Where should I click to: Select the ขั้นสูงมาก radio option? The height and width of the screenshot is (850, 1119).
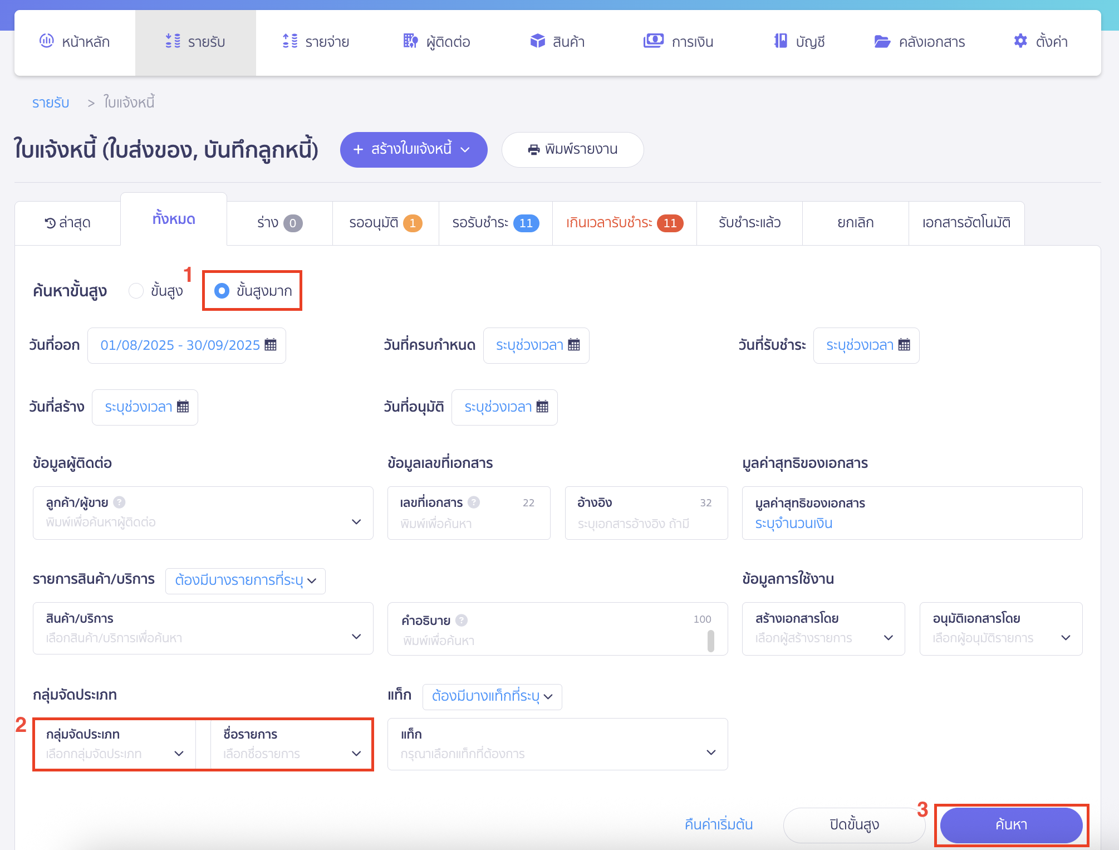click(222, 291)
